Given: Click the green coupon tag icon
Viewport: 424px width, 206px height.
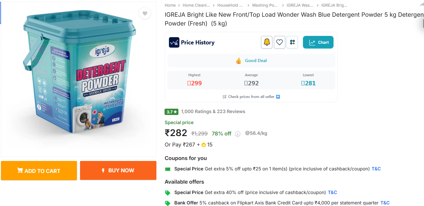Looking at the screenshot, I should 168,169.
